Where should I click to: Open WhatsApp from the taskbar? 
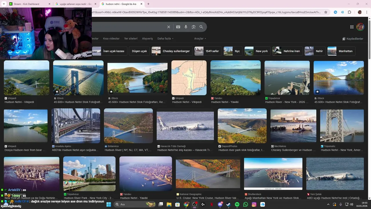point(245,204)
